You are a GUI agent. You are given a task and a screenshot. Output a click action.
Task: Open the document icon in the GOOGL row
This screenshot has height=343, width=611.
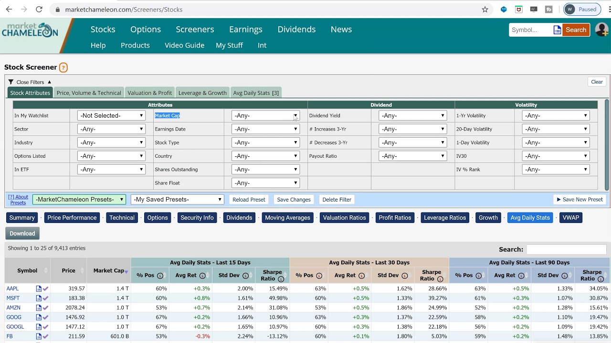[39, 327]
